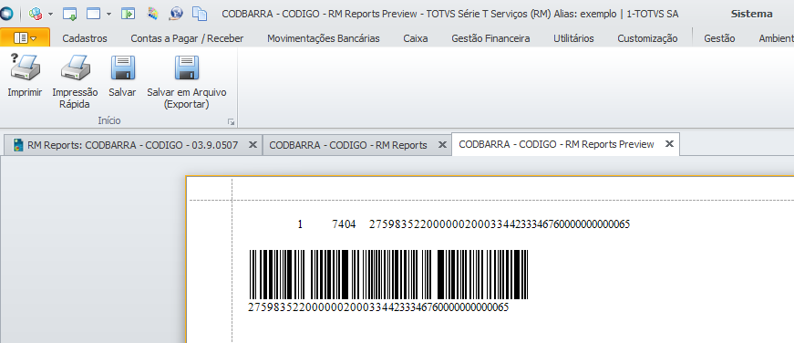The width and height of the screenshot is (794, 343).
Task: Click the Impressão Rápida printer icon
Action: (75, 68)
